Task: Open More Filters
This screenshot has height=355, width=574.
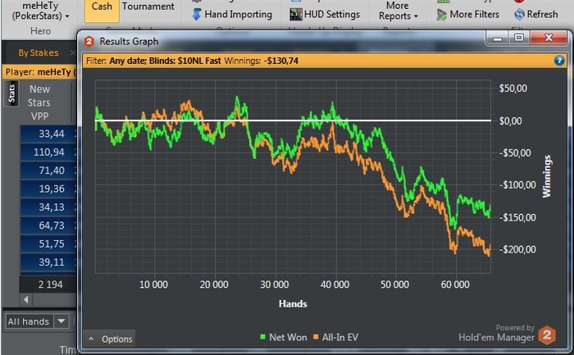Action: click(467, 14)
